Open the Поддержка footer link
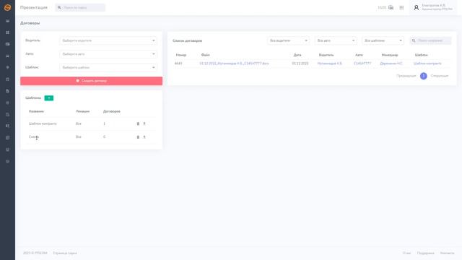Screen dimensions: 462x260 point(426,253)
